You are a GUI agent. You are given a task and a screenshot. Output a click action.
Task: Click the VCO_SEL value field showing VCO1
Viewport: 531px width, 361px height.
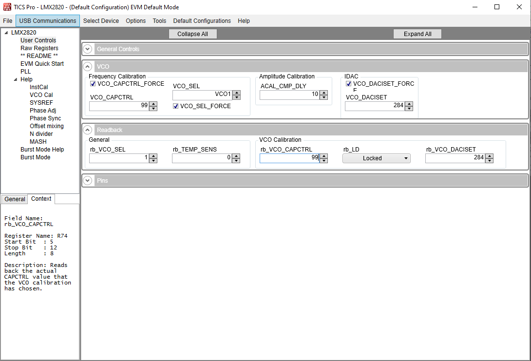(x=203, y=95)
